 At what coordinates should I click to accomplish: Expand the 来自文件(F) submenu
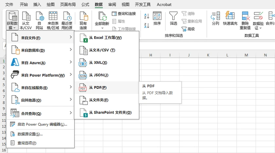tap(40, 38)
